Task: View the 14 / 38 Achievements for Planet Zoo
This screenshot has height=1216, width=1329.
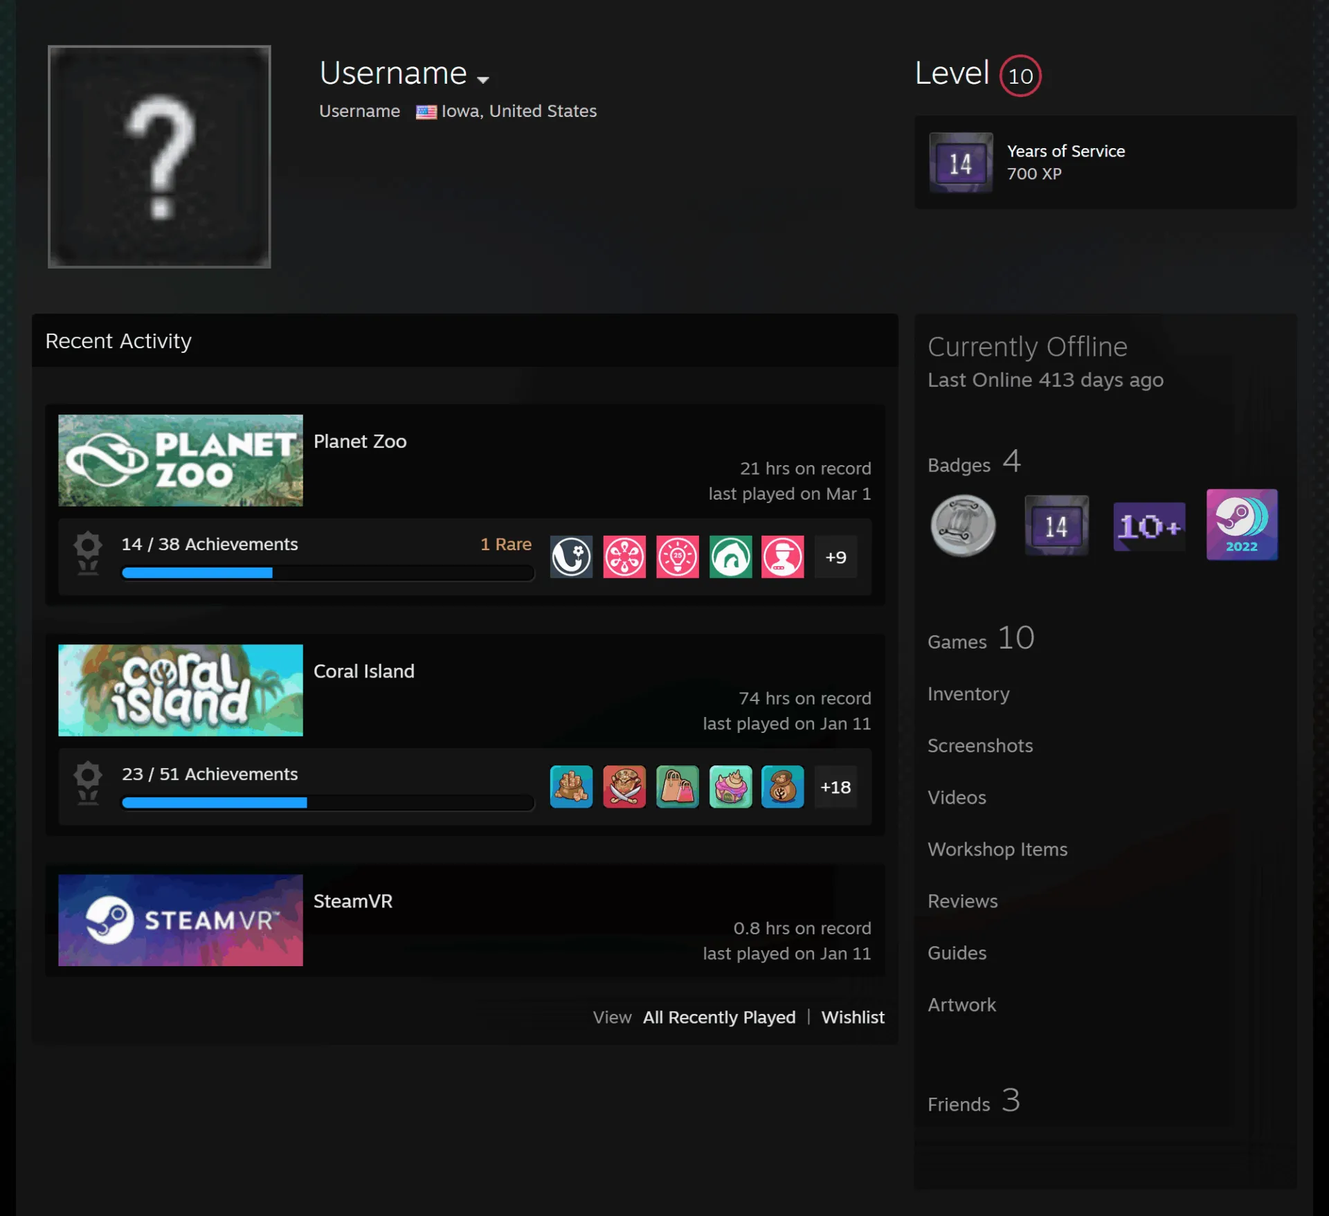Action: (210, 544)
